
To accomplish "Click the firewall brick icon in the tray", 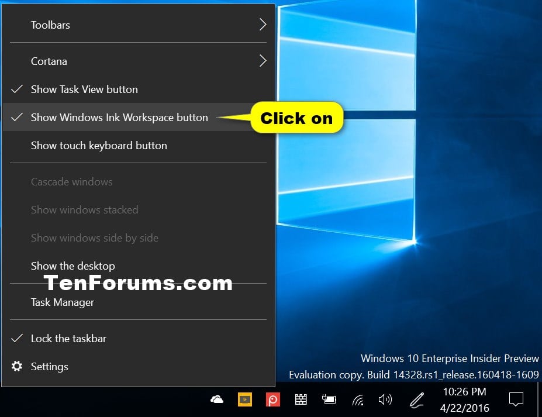I will point(301,399).
